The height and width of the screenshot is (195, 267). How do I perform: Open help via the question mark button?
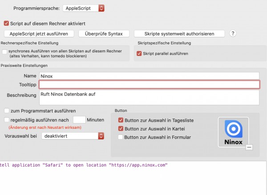coord(233,33)
